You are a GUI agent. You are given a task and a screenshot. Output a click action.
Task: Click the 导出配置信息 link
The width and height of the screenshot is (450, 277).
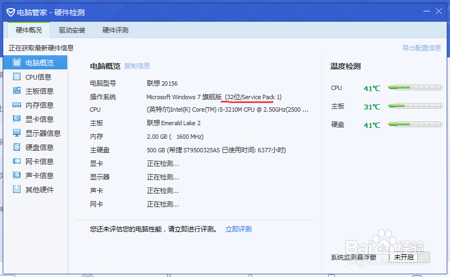[x=422, y=48]
